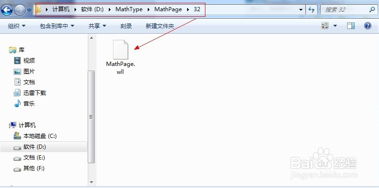Open the 共享 menu

click(97, 26)
